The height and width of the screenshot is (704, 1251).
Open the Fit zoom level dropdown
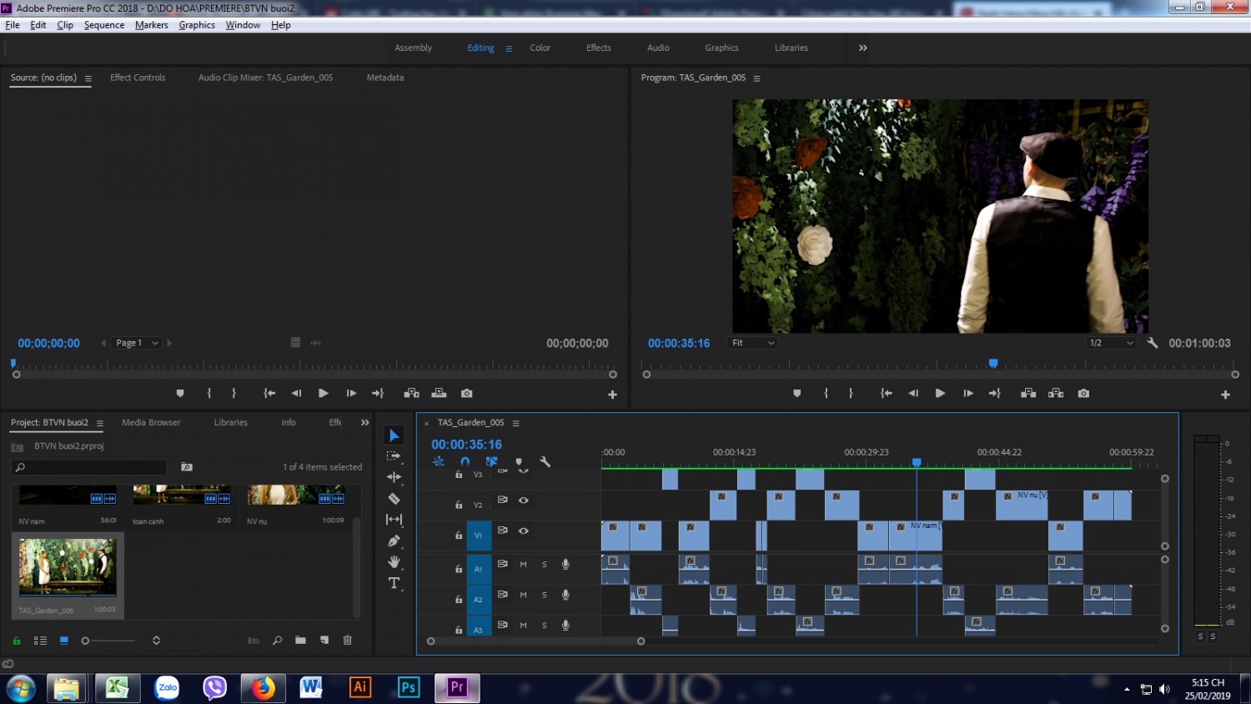tap(753, 343)
